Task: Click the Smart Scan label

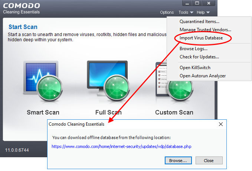Action: point(43,112)
